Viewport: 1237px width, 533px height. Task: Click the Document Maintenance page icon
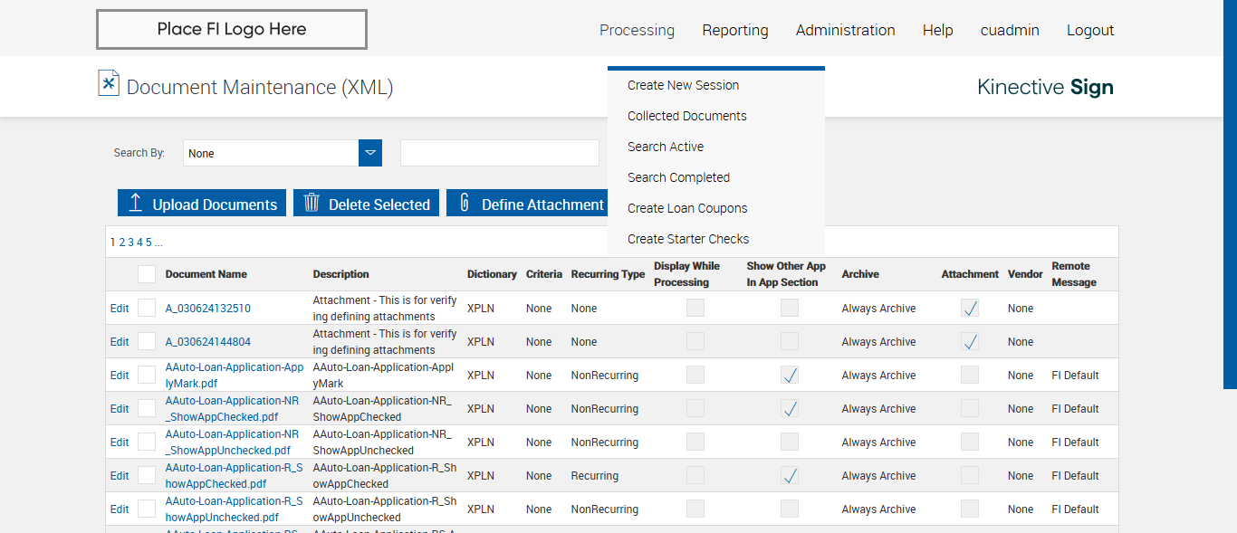pyautogui.click(x=109, y=83)
